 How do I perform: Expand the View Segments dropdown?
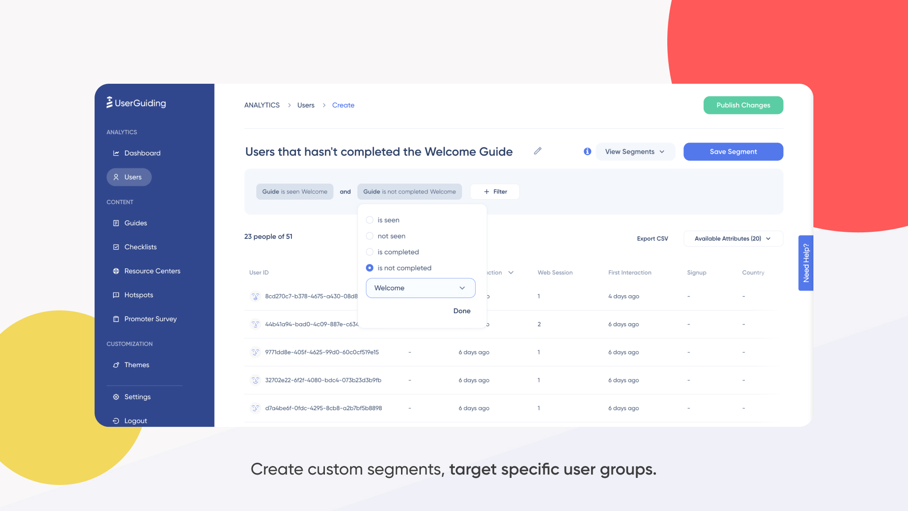pyautogui.click(x=635, y=152)
